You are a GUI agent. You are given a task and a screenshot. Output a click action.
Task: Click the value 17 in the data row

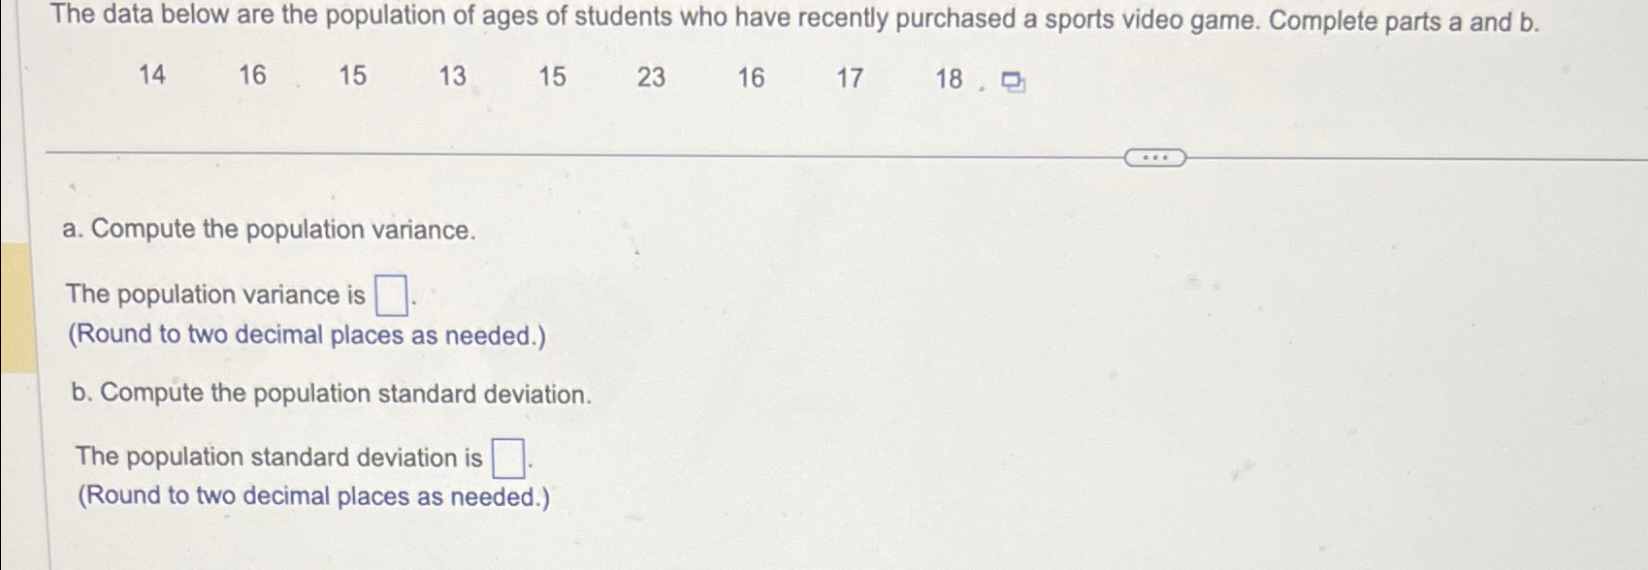coord(849,76)
